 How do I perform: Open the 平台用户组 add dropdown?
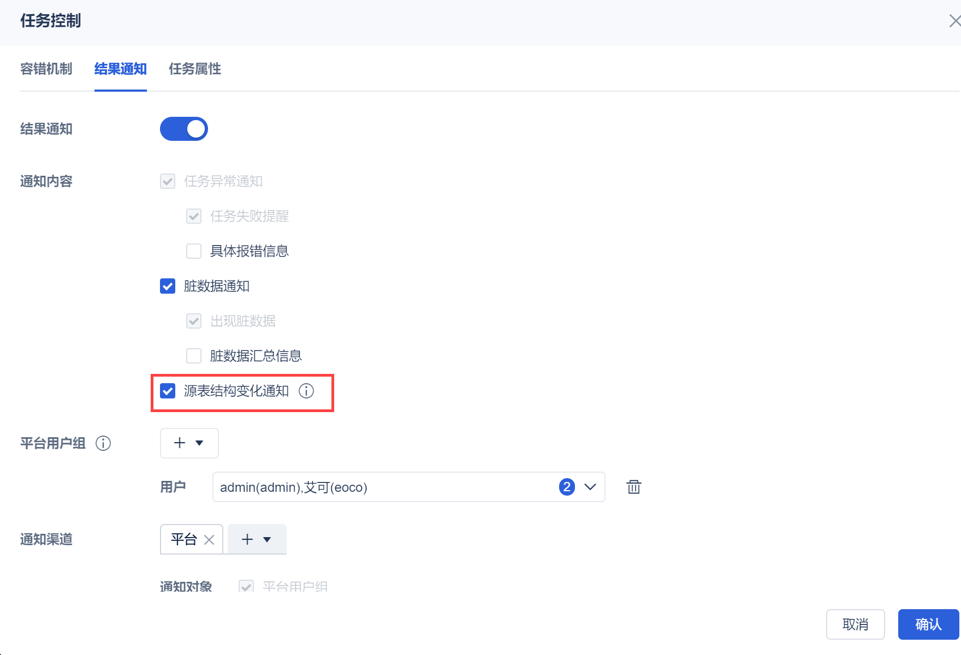coord(189,443)
